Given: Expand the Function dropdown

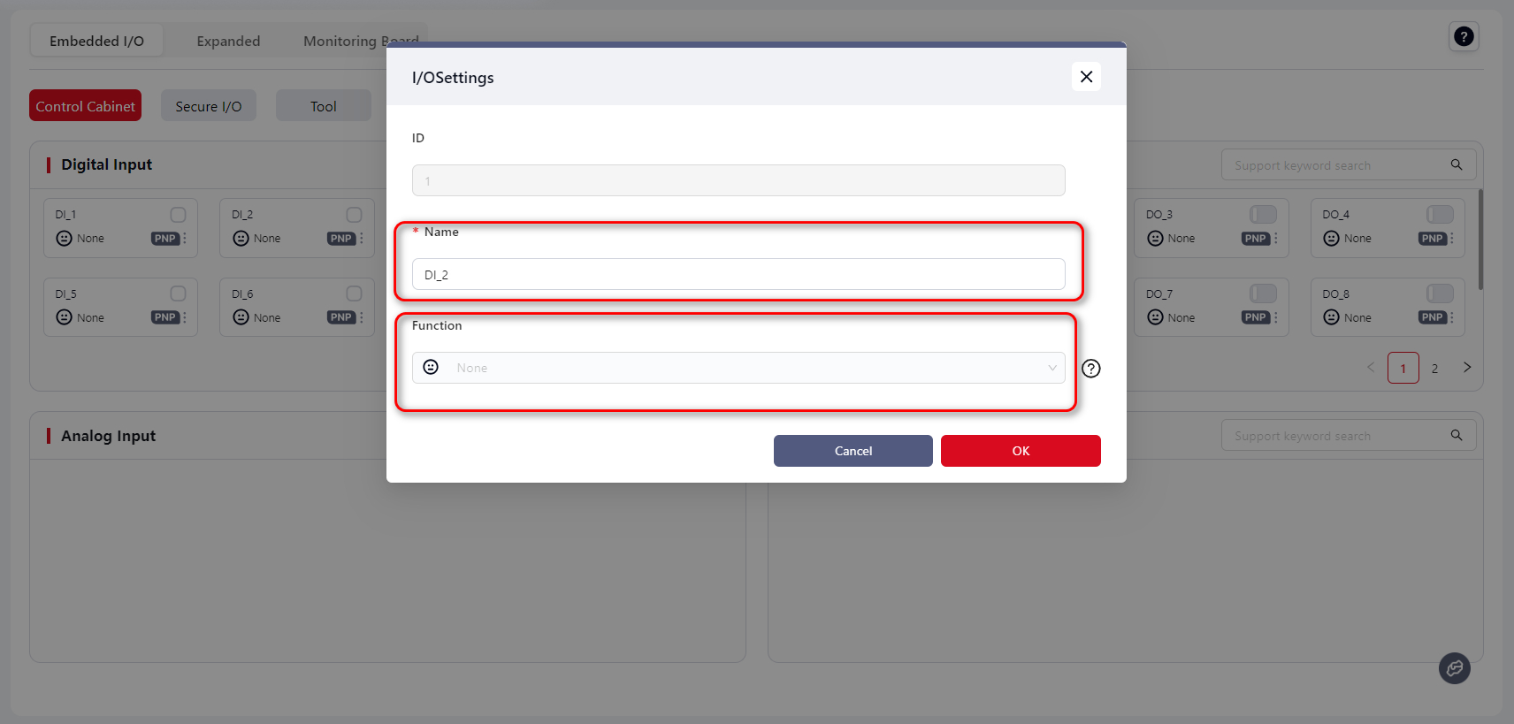Looking at the screenshot, I should (1051, 368).
